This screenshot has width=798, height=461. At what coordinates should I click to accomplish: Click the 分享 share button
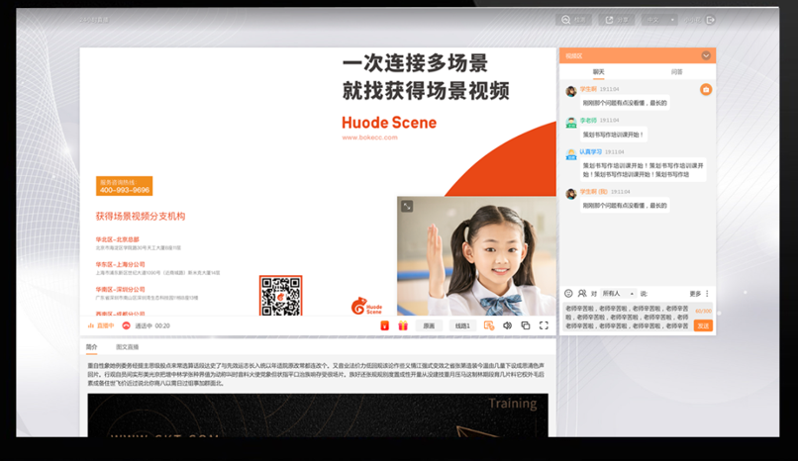tap(616, 20)
